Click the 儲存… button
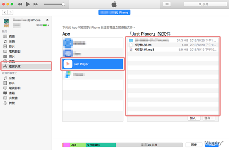 pos(208,118)
